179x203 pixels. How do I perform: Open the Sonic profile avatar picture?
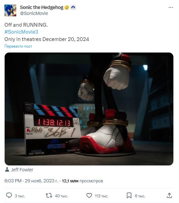(10, 10)
